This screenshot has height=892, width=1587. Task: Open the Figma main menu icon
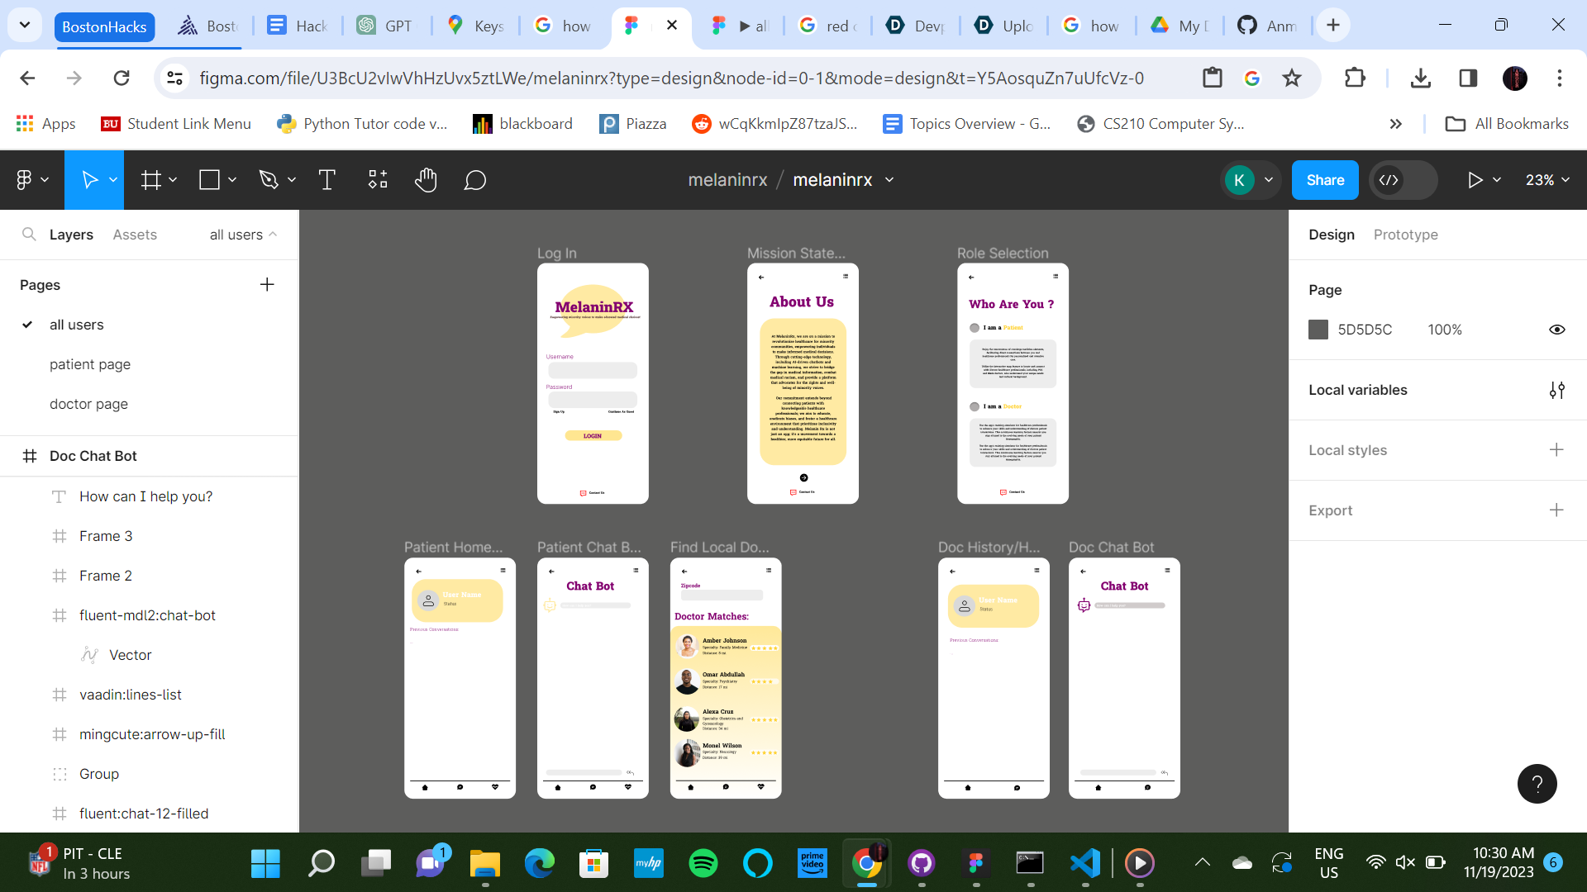click(x=25, y=180)
